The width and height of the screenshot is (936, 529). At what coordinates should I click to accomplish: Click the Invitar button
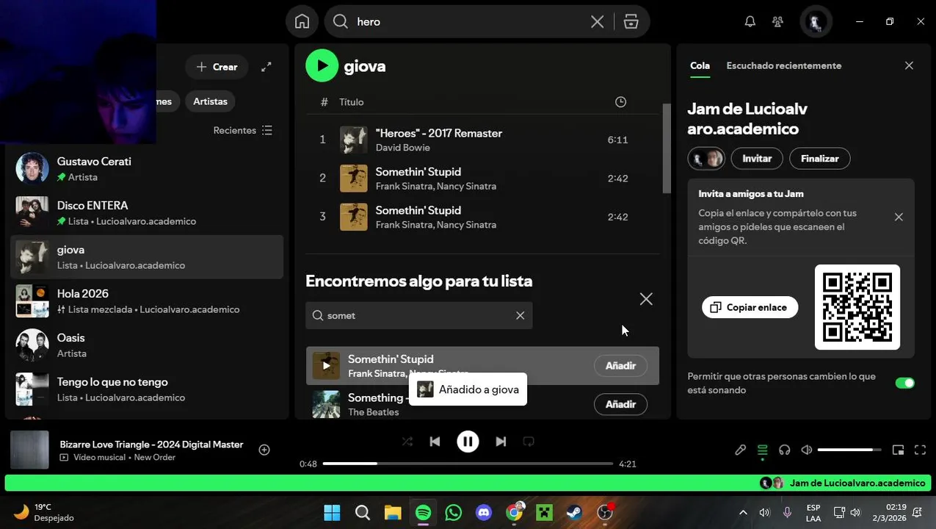click(x=757, y=158)
